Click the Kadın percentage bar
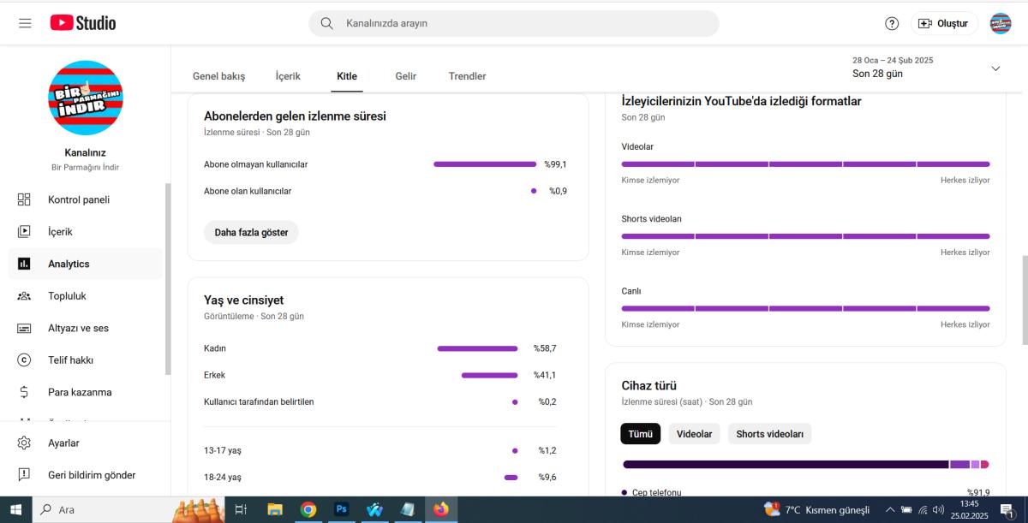 477,348
